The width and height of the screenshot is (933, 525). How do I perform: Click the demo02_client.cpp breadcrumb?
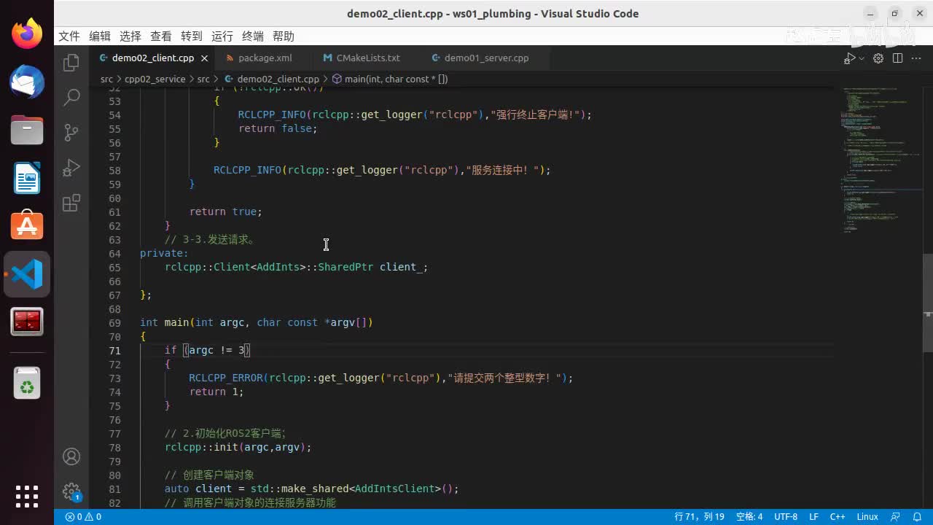point(272,79)
